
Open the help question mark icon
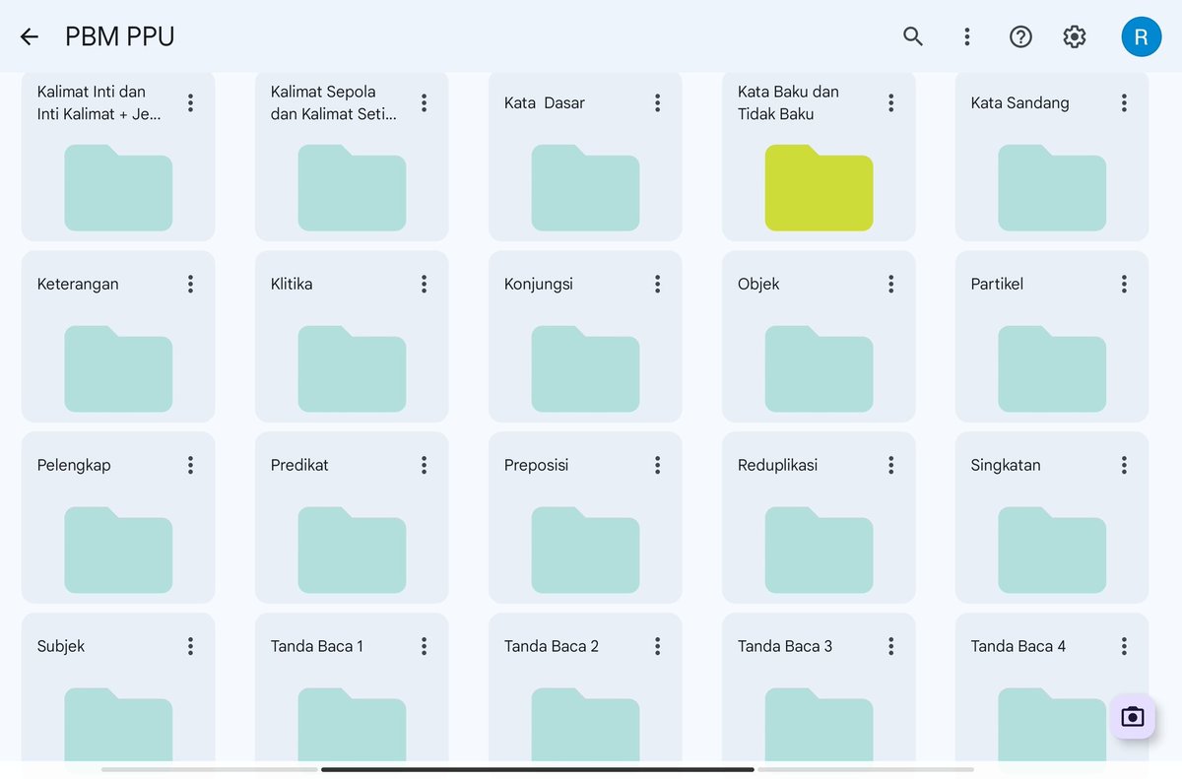(x=1020, y=37)
